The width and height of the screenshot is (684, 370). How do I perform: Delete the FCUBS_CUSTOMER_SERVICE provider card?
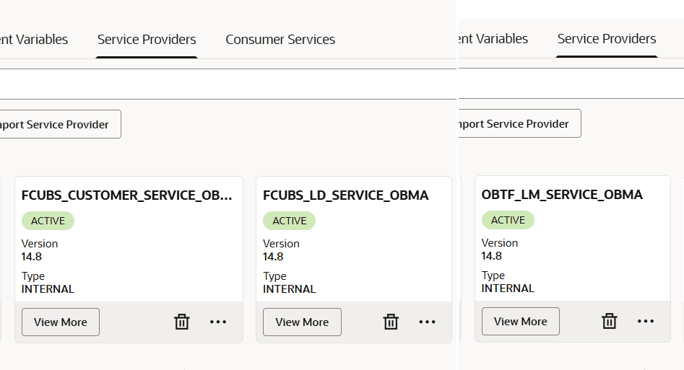pyautogui.click(x=182, y=322)
